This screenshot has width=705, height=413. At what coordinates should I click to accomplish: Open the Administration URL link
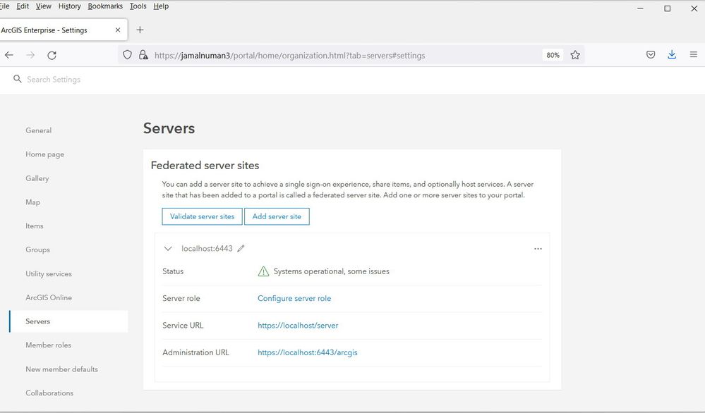tap(308, 352)
